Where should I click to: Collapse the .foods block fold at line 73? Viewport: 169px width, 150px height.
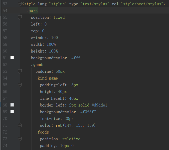(20, 139)
